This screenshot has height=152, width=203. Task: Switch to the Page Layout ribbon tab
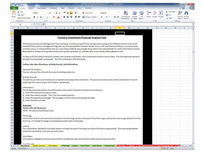(x=42, y=8)
